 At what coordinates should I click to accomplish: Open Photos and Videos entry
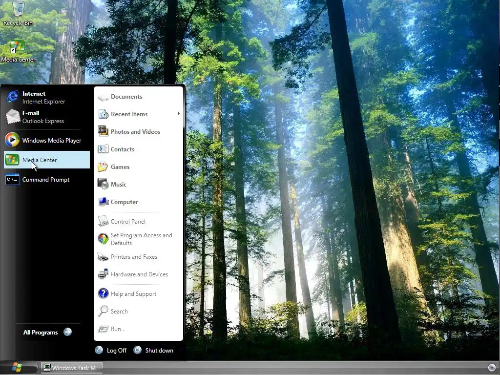coord(136,132)
